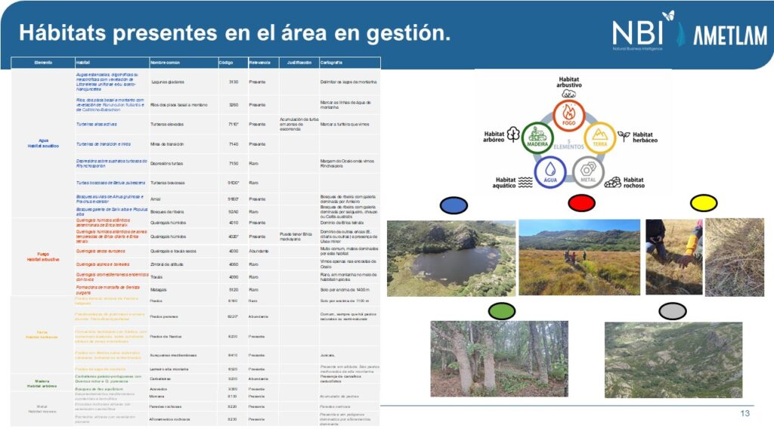774x435 pixels.
Task: Click the 5 ELEMENTOS center text of the diagram
Action: point(568,144)
